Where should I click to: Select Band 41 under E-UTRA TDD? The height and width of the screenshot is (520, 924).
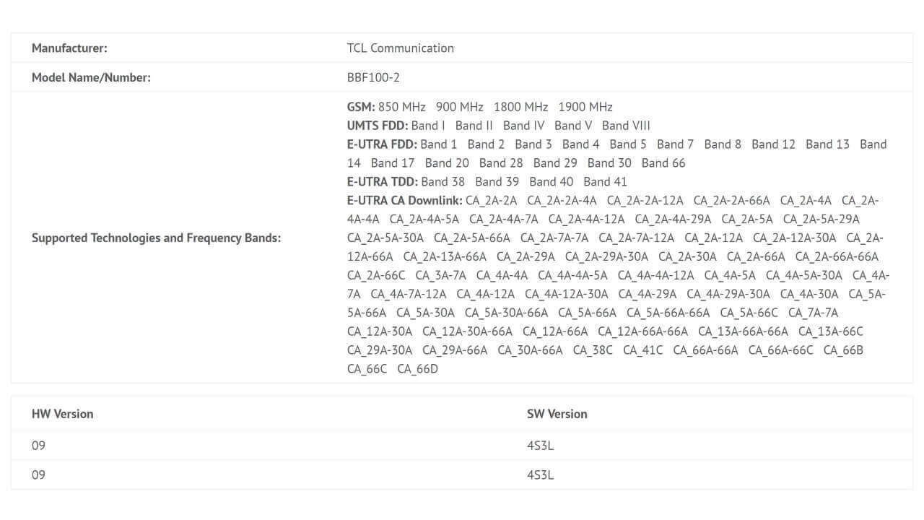click(605, 182)
